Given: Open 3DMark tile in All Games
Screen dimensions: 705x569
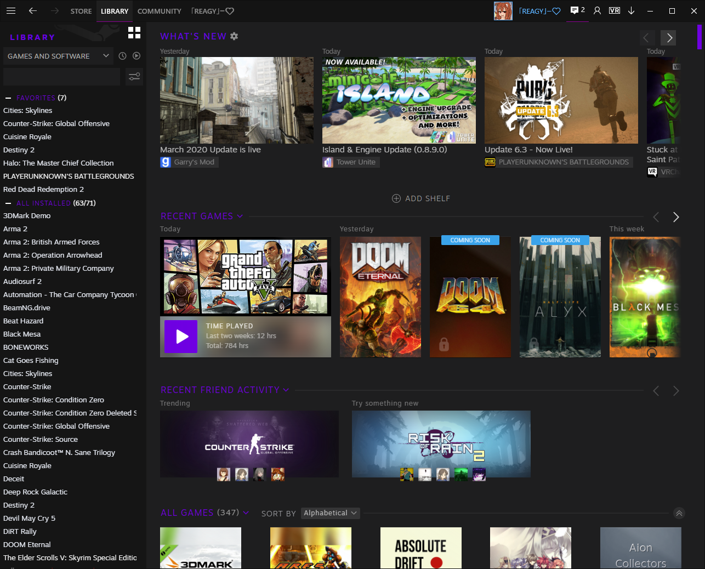Looking at the screenshot, I should (x=201, y=548).
